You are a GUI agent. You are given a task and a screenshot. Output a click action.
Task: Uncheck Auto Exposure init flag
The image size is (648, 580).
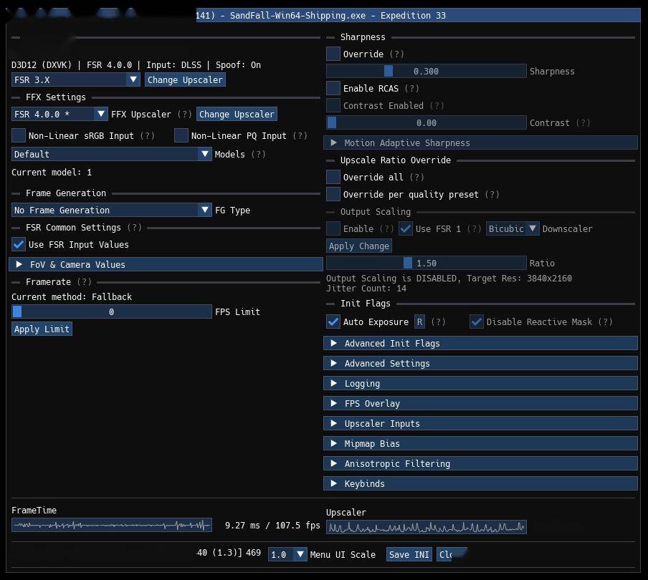click(333, 322)
